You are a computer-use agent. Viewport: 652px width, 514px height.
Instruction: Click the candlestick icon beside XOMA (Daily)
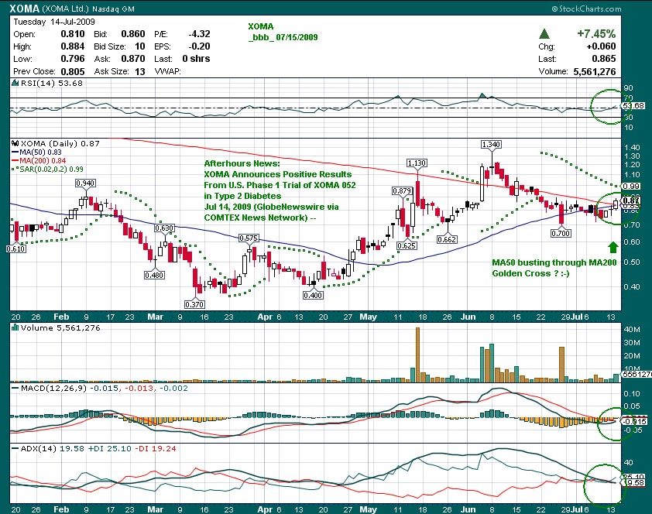point(15,143)
